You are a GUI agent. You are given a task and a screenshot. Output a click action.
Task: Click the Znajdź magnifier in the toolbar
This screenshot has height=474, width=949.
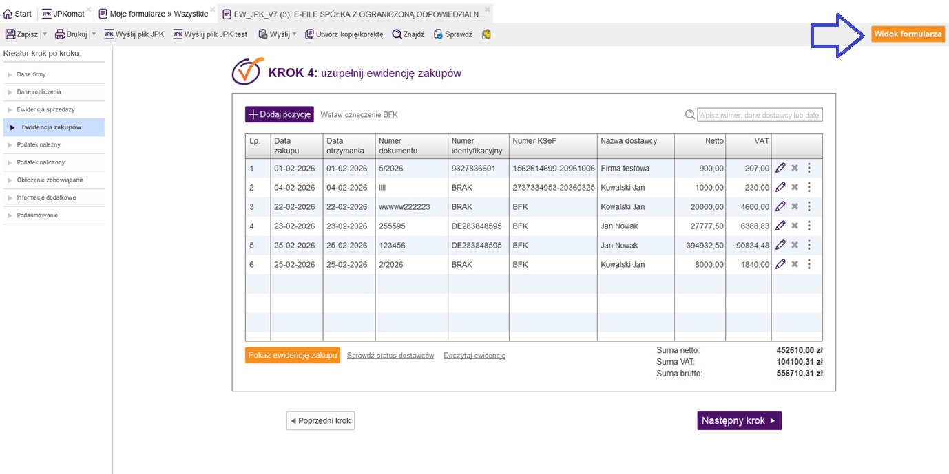click(397, 34)
